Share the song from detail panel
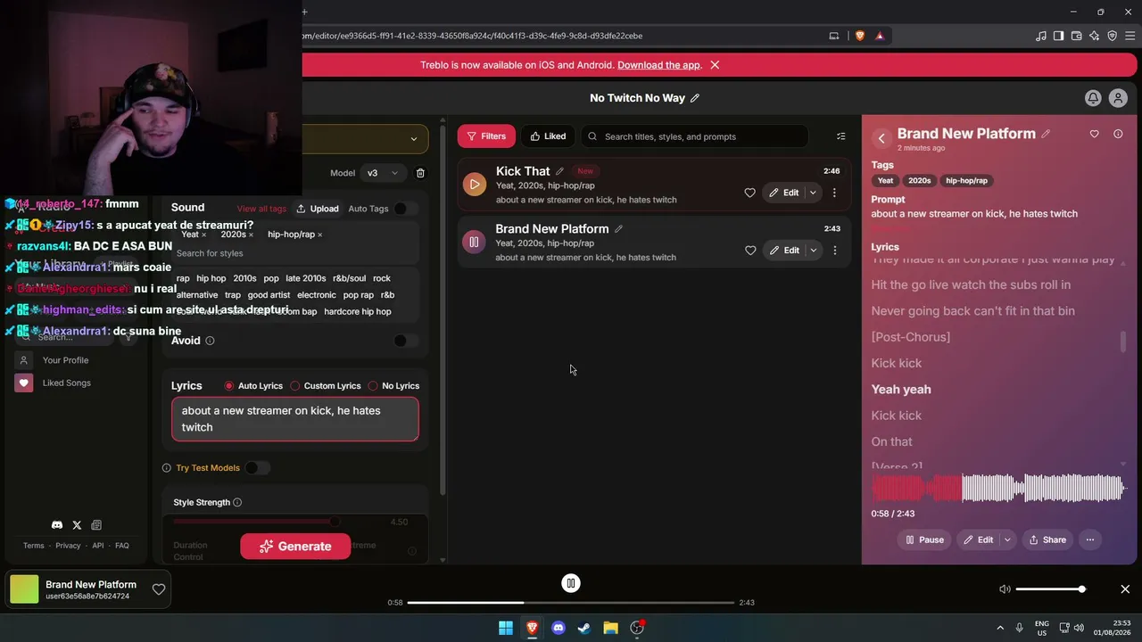This screenshot has height=642, width=1142. coord(1047,539)
